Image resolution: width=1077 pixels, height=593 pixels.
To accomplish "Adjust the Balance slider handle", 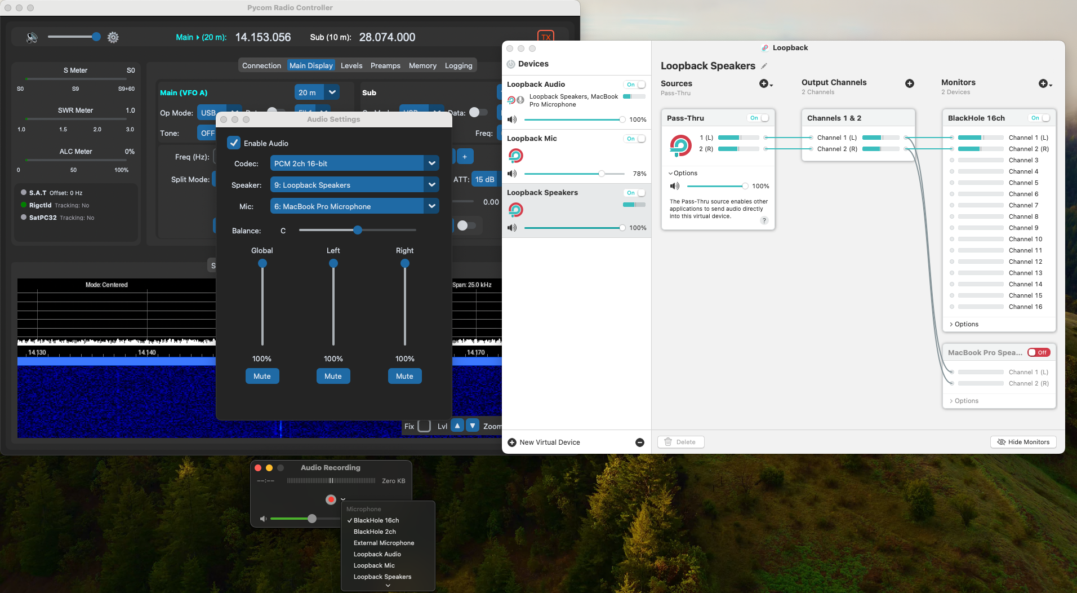I will tap(358, 230).
